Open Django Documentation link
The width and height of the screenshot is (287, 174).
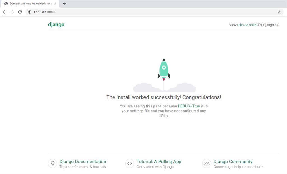coord(83,162)
